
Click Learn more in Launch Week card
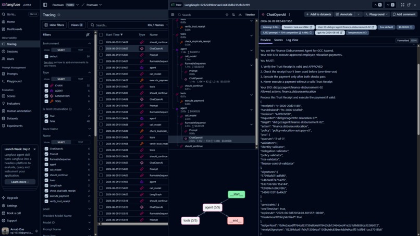point(20,182)
